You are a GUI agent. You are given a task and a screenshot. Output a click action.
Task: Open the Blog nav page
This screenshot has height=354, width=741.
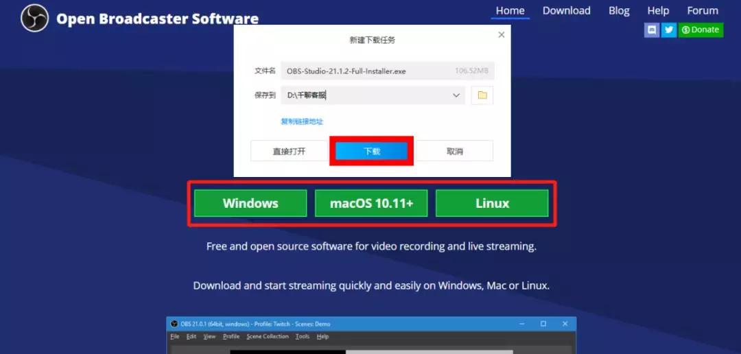pyautogui.click(x=619, y=10)
